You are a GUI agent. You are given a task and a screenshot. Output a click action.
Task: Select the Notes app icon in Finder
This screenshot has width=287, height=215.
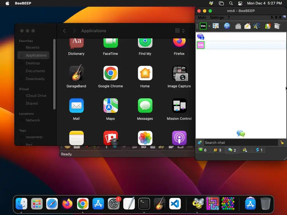point(76,138)
